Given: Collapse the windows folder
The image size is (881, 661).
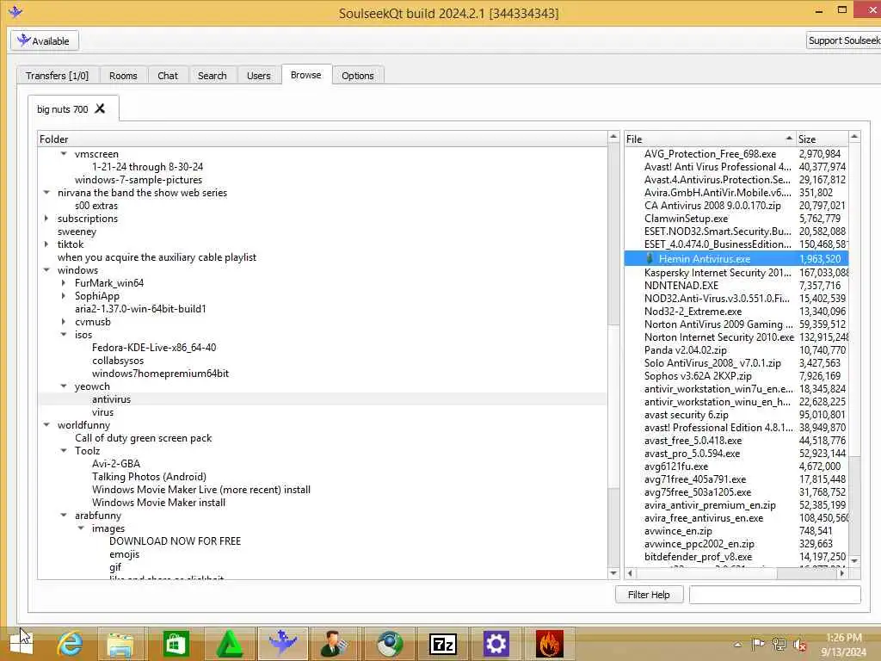Looking at the screenshot, I should 46,269.
